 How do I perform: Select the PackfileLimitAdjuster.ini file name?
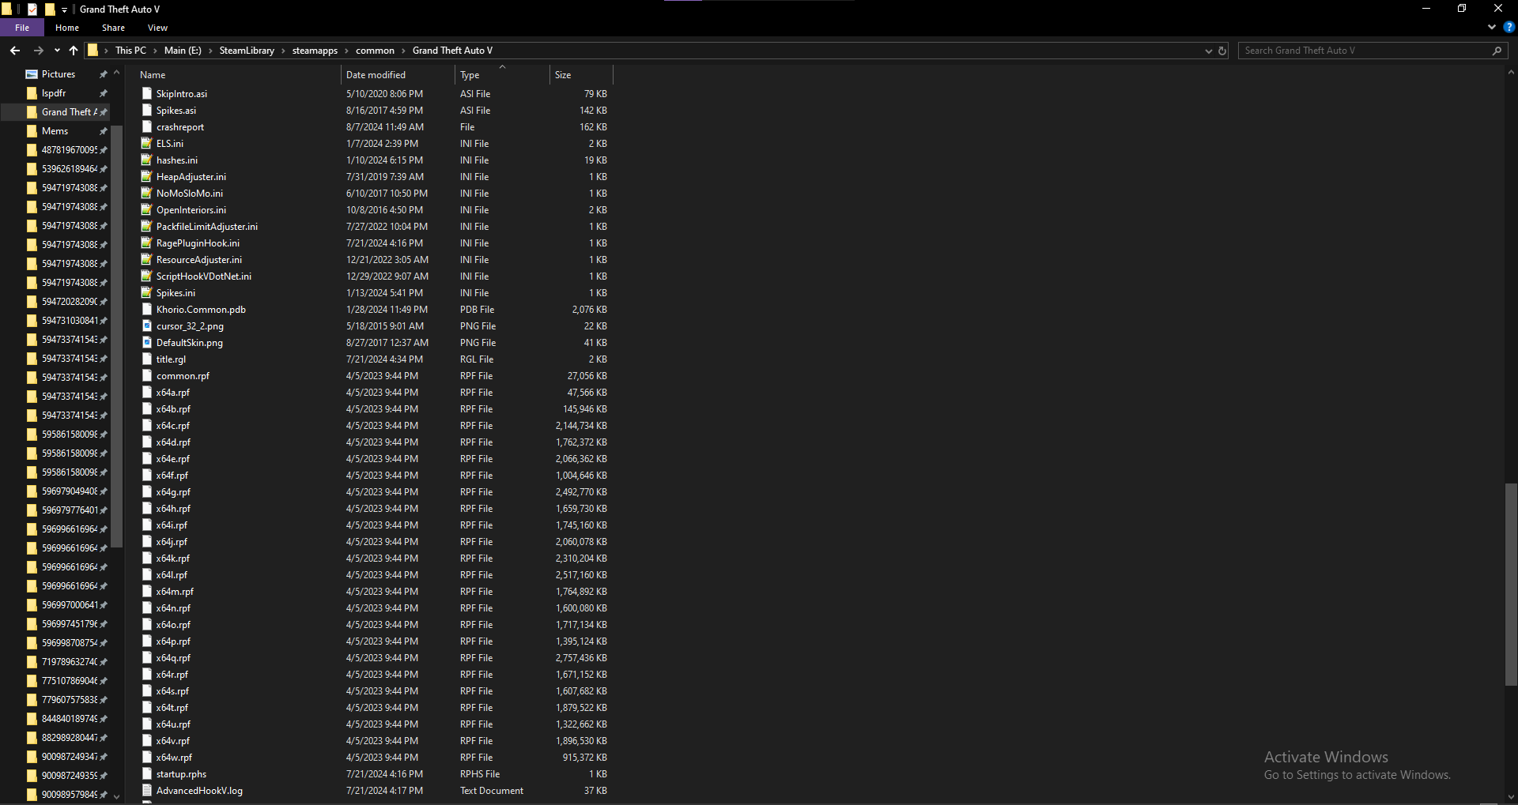[207, 227]
